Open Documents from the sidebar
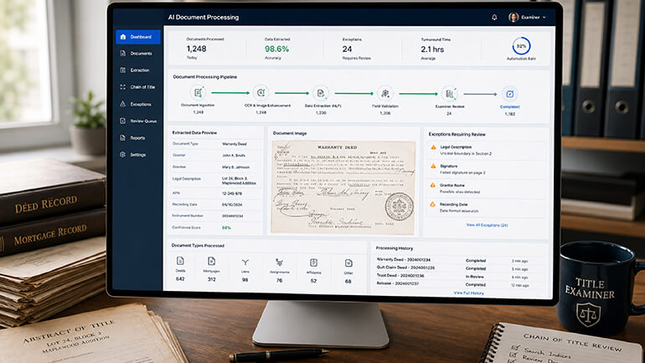 (x=138, y=54)
